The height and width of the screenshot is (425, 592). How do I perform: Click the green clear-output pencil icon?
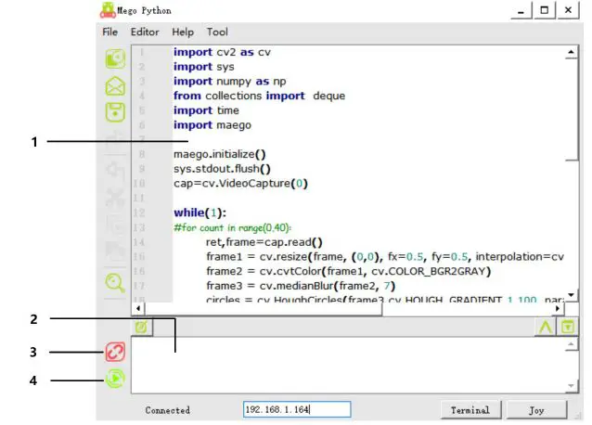click(x=142, y=327)
